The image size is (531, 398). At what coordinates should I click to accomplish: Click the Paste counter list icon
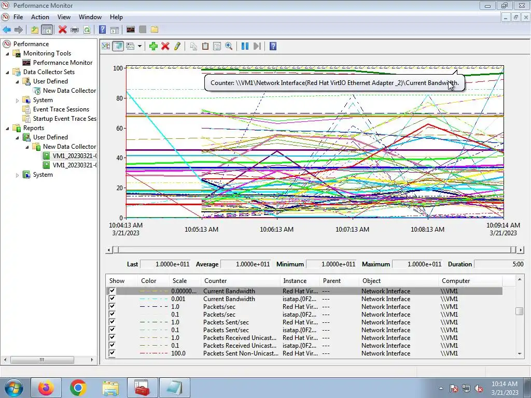(205, 46)
